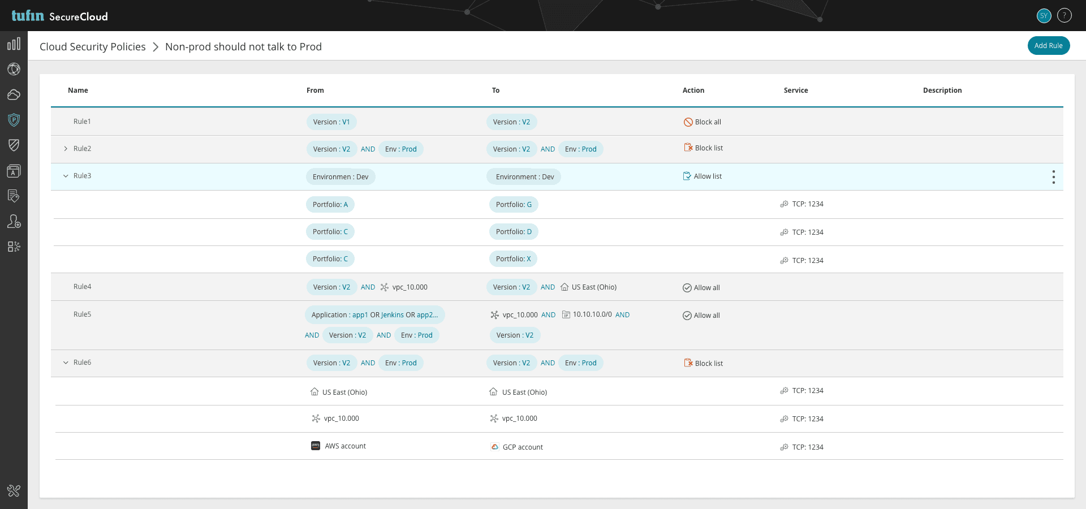Select the Portfolio: A tag

(x=330, y=205)
